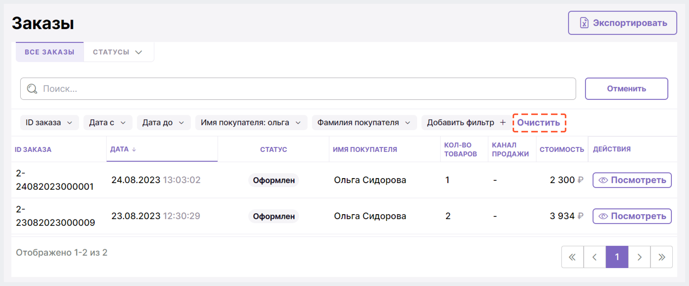
Task: Click the Оформлен status of 24.08.2023 order
Action: point(274,180)
